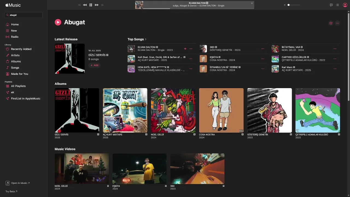Open the account profile menu

click(345, 5)
